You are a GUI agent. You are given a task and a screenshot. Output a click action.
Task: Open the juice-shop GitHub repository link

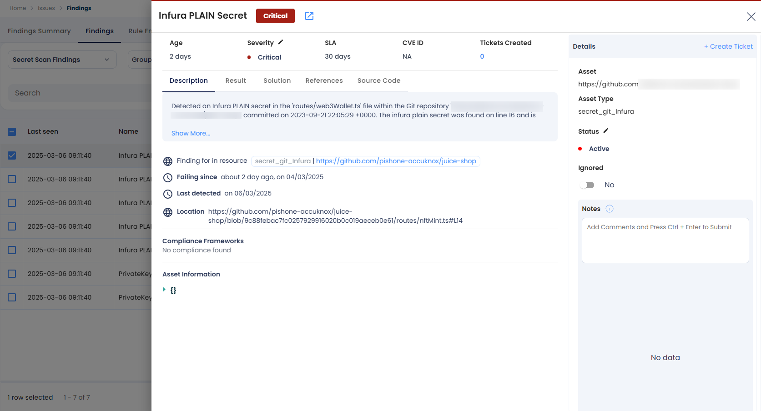tap(396, 161)
